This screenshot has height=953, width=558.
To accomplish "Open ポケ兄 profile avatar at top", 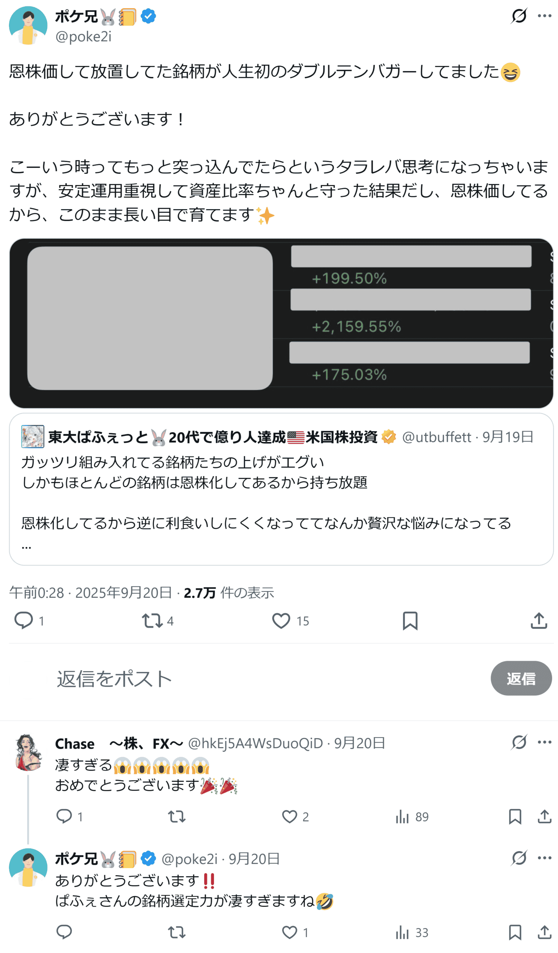I will 28,25.
